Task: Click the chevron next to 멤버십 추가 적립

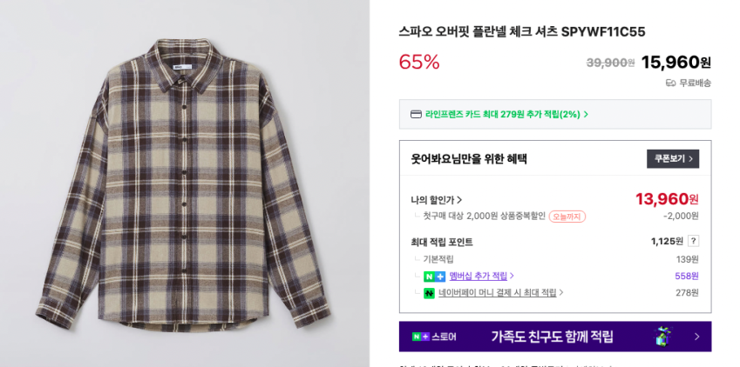Action: click(x=512, y=276)
